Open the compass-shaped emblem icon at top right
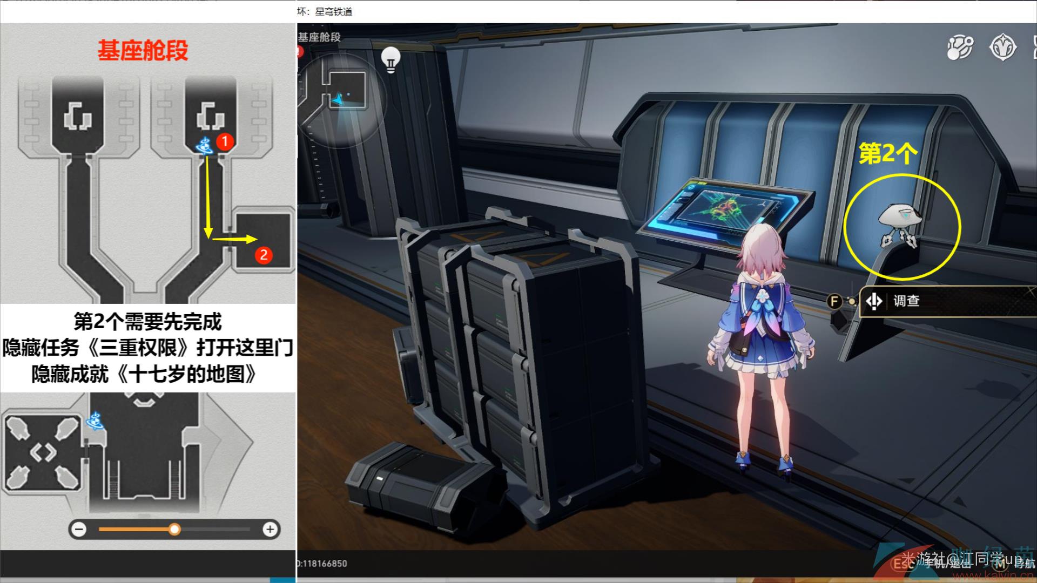Image resolution: width=1037 pixels, height=583 pixels. [1002, 48]
